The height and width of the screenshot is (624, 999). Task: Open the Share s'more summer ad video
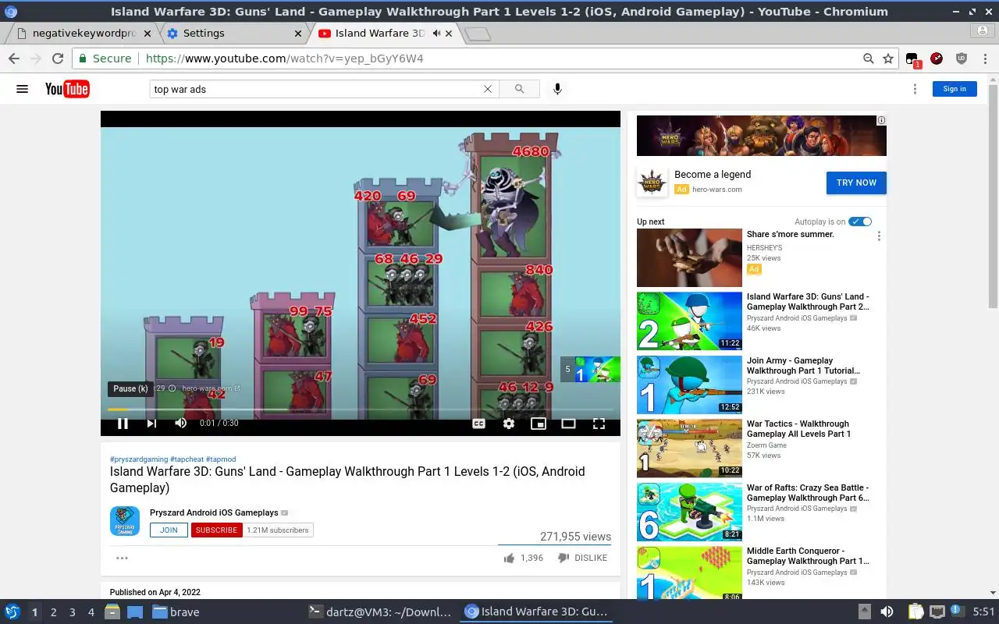689,257
